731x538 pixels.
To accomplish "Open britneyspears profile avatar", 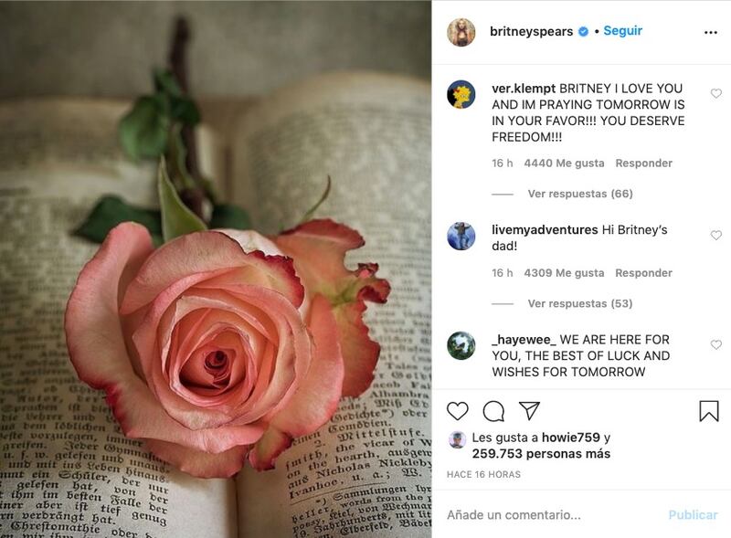I will coord(461,33).
